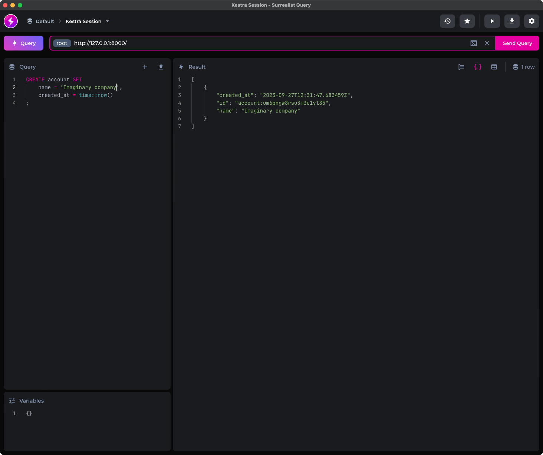The image size is (543, 455).
Task: Open the query history panel
Action: click(447, 21)
